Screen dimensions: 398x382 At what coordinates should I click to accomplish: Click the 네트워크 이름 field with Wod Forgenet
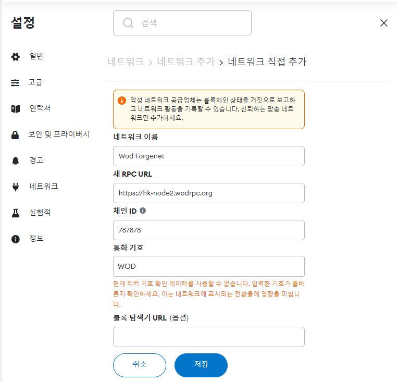[209, 156]
